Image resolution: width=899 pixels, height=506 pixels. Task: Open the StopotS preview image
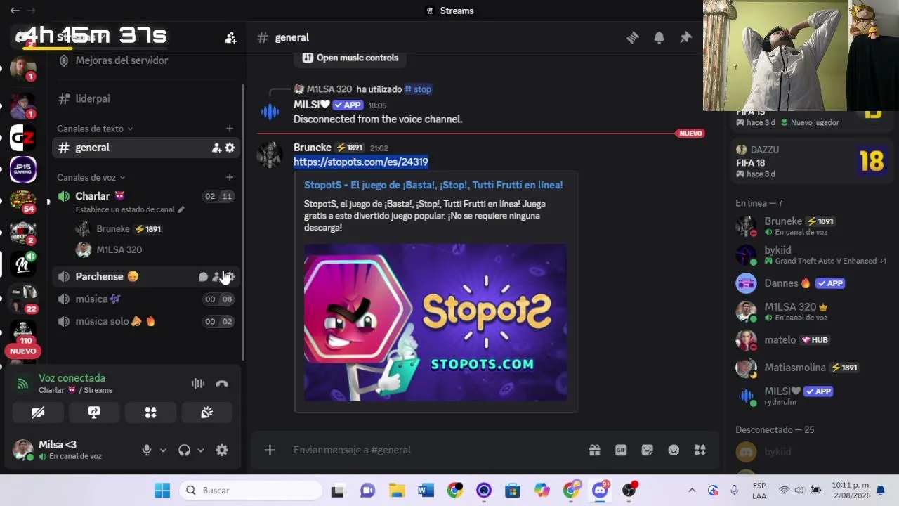[435, 323]
